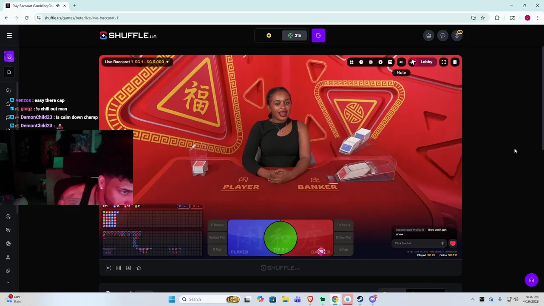Open the purple wallet button

coord(318,35)
